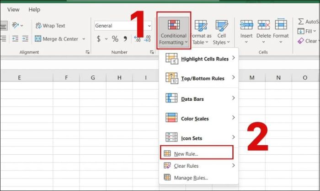Viewport: 320px width, 191px height.
Task: Click the Orientation text angle icon
Action: (x=15, y=25)
